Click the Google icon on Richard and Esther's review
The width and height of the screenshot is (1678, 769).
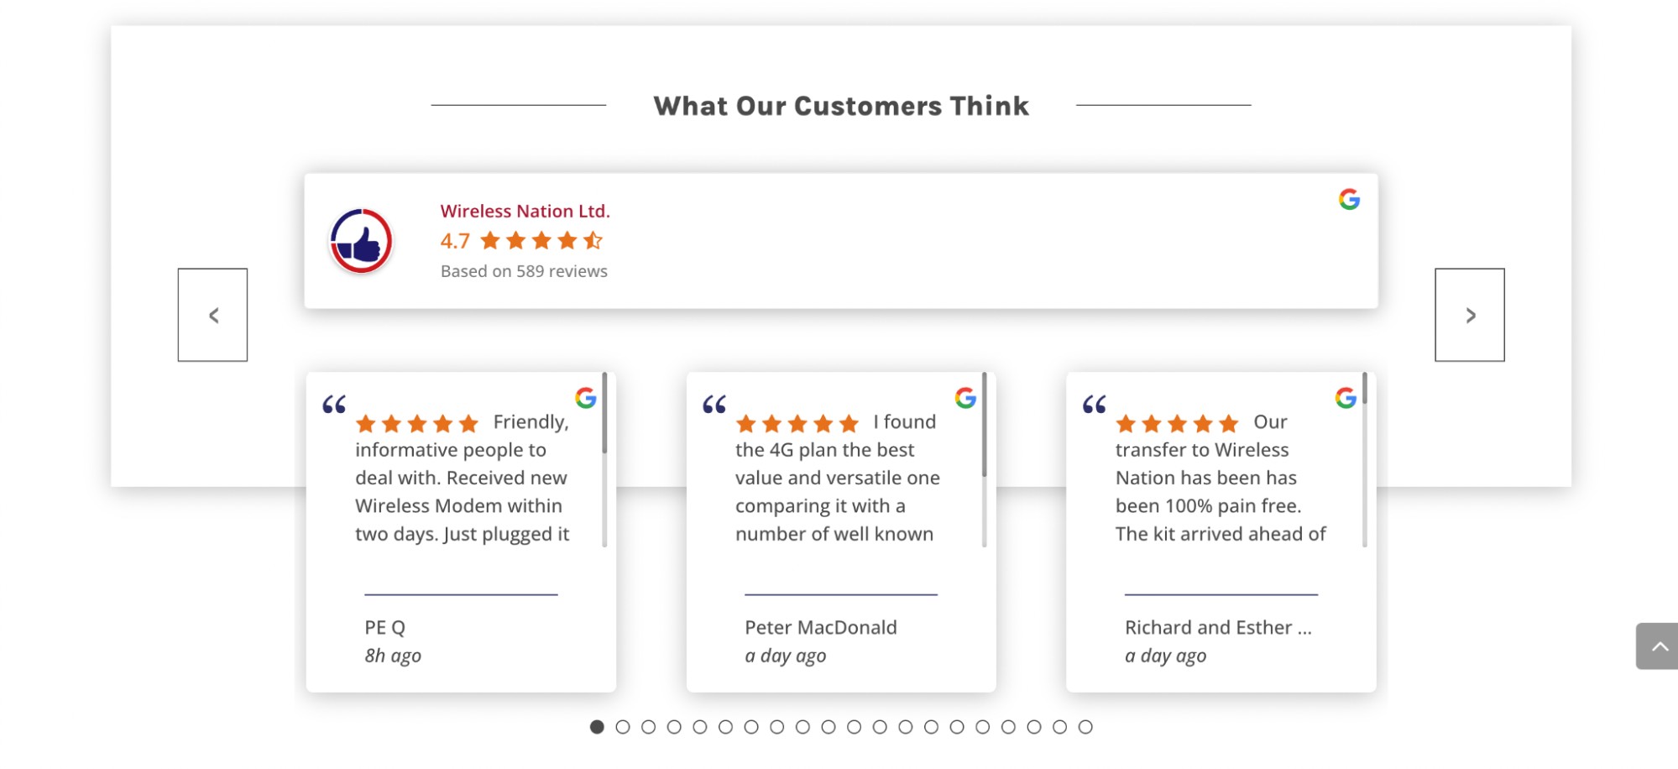pyautogui.click(x=1346, y=397)
